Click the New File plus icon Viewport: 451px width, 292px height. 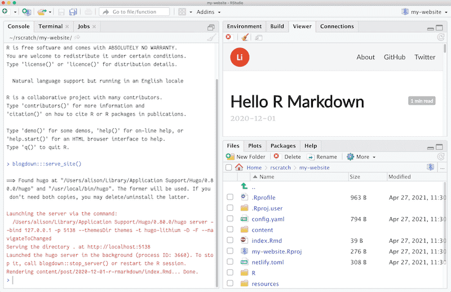pyautogui.click(x=5, y=11)
